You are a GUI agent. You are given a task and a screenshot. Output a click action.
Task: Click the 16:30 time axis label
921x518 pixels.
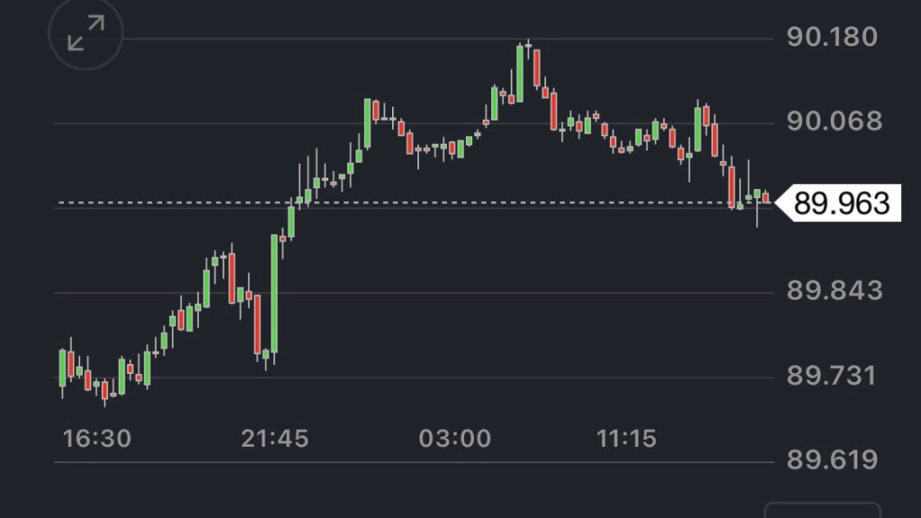point(97,439)
